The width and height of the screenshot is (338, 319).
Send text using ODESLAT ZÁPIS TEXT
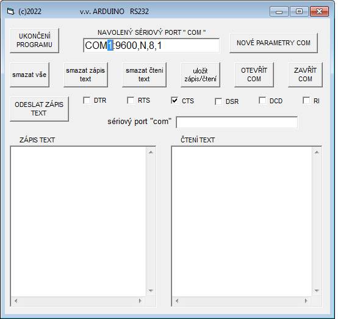(x=39, y=109)
